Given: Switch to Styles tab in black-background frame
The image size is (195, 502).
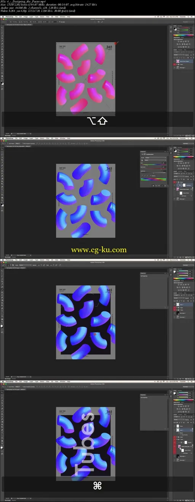Looking at the screenshot, I should [x=182, y=281].
